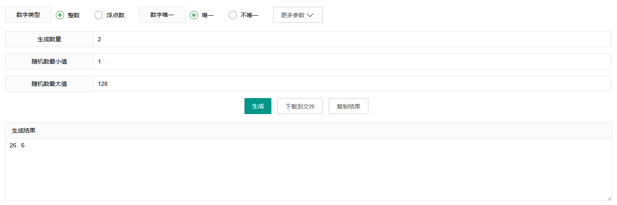
Task: Click the 生成数量 label
Action: (x=49, y=39)
